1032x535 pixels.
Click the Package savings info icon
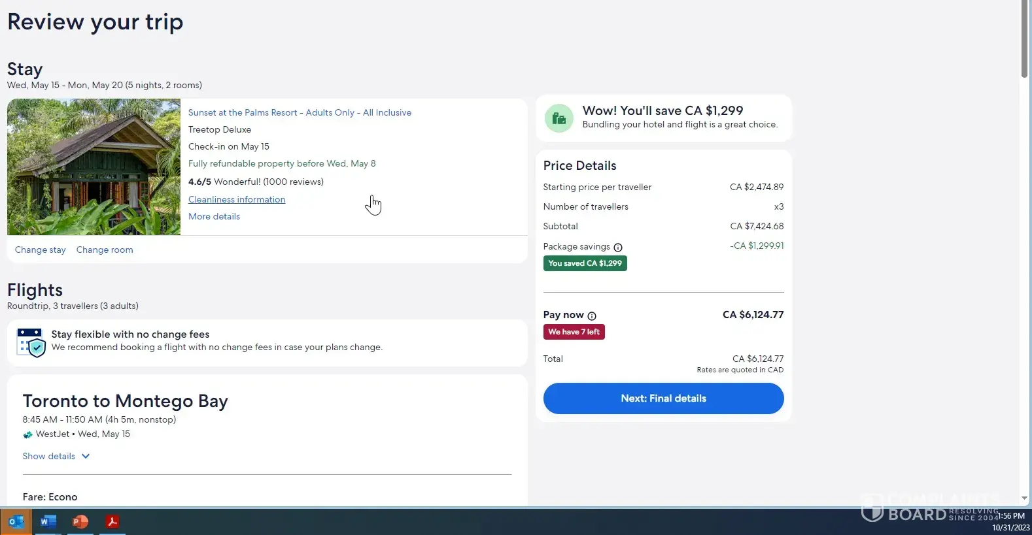618,247
